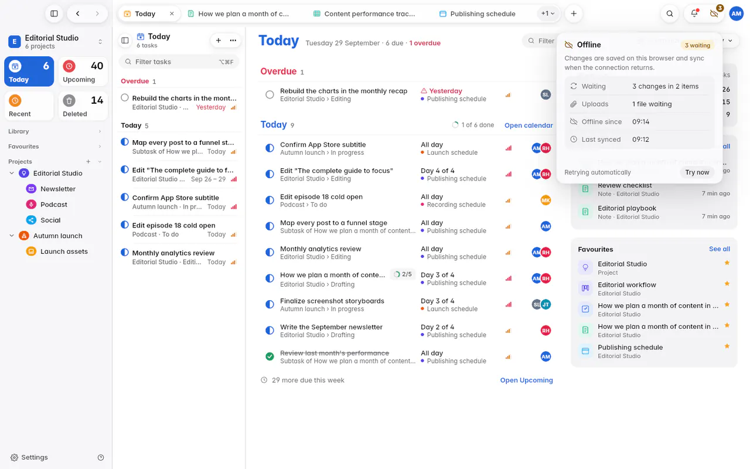Uncheck completed 'Review last month's performance' task
The height and width of the screenshot is (469, 750).
click(x=270, y=356)
